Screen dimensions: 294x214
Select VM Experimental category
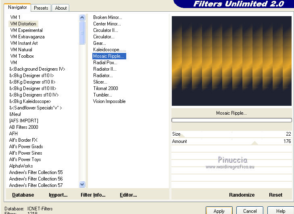click(27, 30)
